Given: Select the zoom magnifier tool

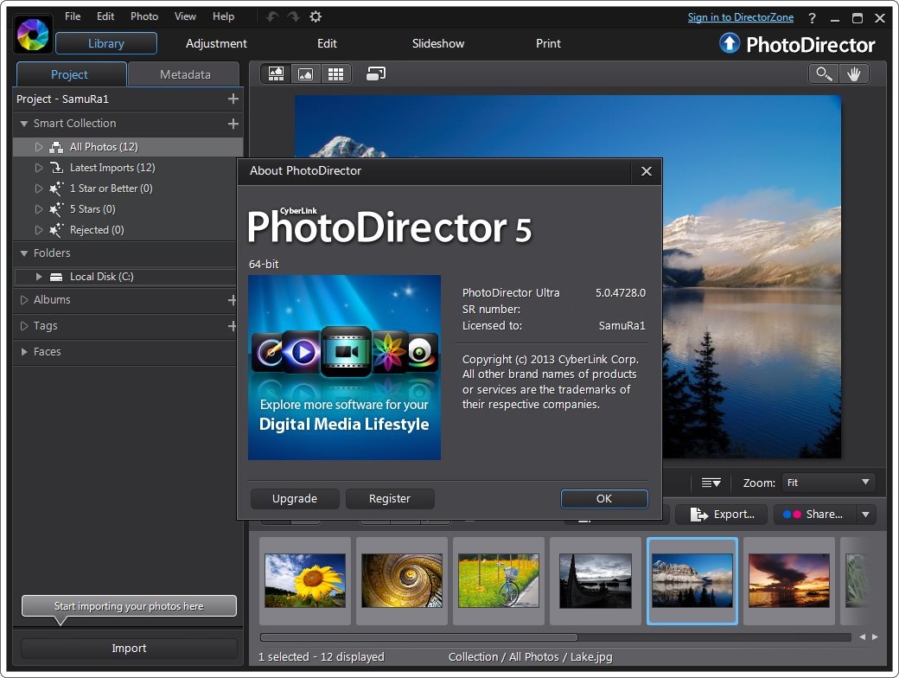Looking at the screenshot, I should pos(824,74).
